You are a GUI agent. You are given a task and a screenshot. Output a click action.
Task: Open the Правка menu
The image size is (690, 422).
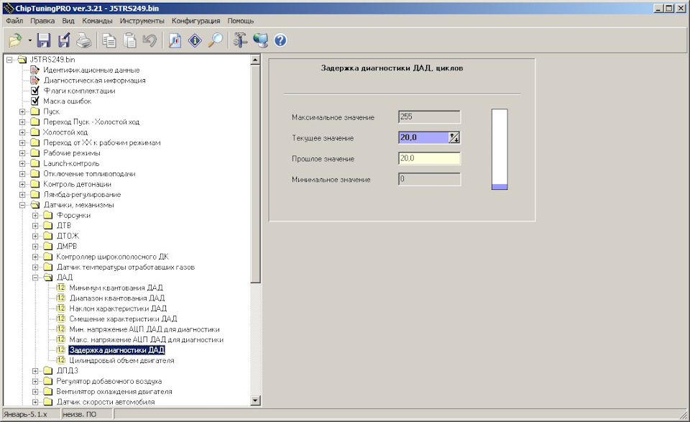(x=42, y=21)
